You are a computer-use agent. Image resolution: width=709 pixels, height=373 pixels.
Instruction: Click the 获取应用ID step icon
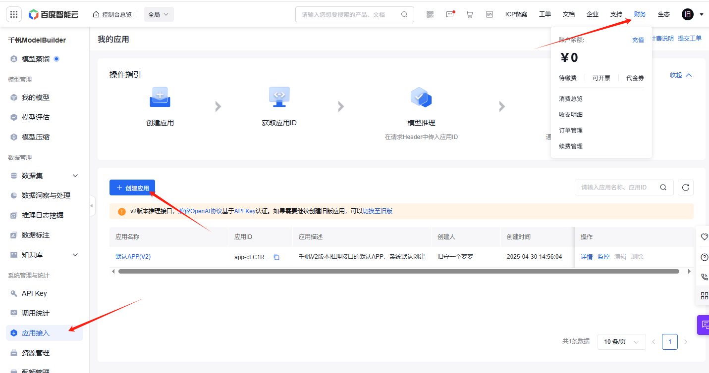tap(279, 97)
